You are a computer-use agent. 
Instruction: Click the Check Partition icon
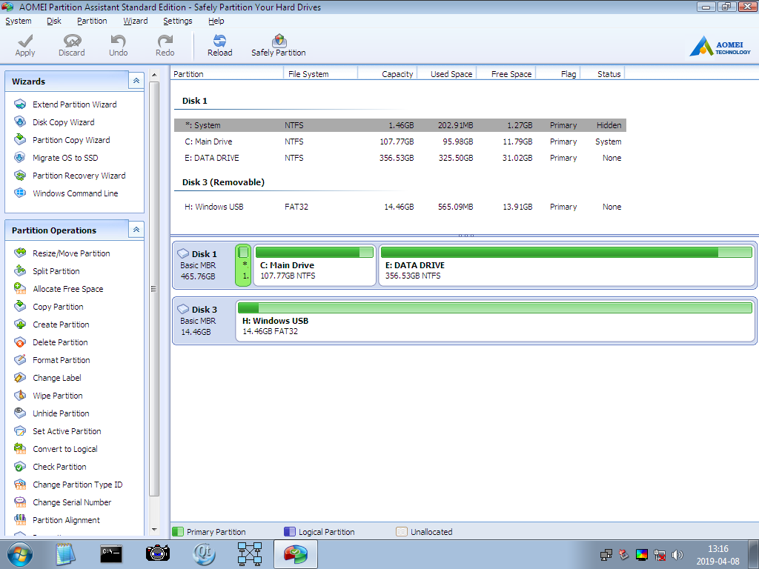click(x=20, y=467)
